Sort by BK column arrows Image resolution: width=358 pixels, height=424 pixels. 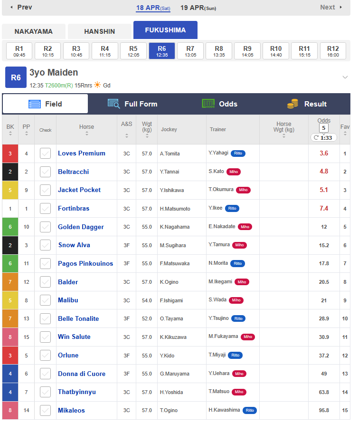click(10, 134)
